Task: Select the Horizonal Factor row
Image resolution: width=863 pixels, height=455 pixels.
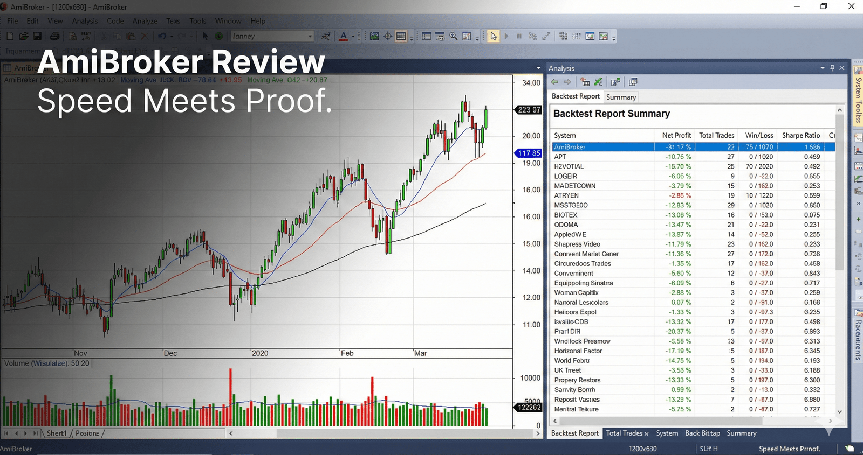Action: point(693,351)
